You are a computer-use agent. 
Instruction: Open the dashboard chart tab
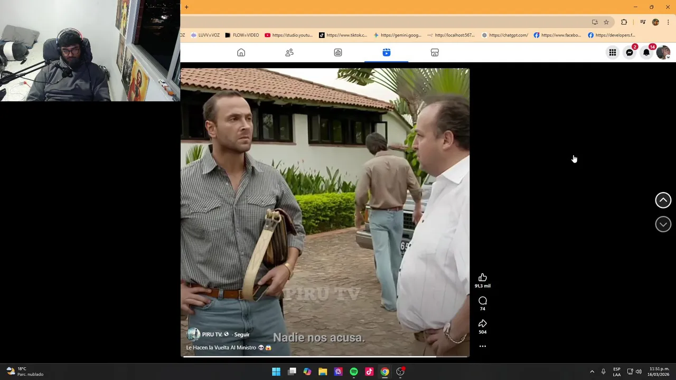[338, 53]
